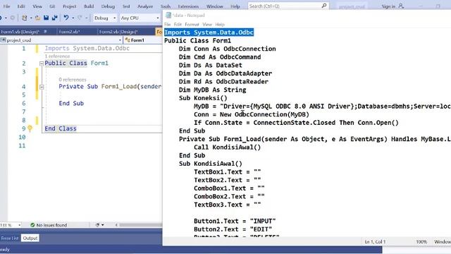Switch to Error List tab
This screenshot has height=254, width=451.
[9, 238]
